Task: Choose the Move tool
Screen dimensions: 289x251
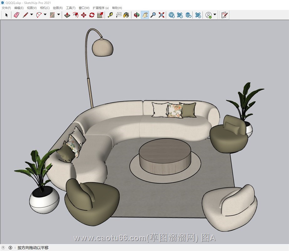Action: coord(83,15)
